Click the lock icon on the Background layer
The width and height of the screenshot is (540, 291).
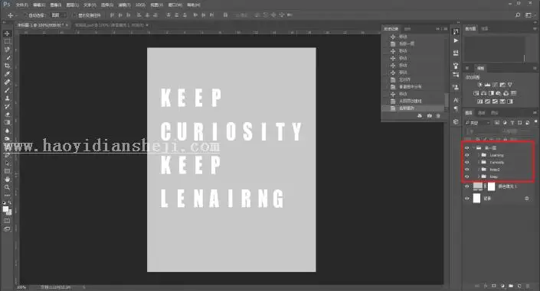click(526, 199)
